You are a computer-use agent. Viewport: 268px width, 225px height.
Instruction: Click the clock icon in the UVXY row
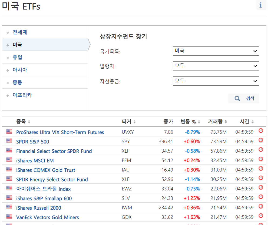coord(261,131)
